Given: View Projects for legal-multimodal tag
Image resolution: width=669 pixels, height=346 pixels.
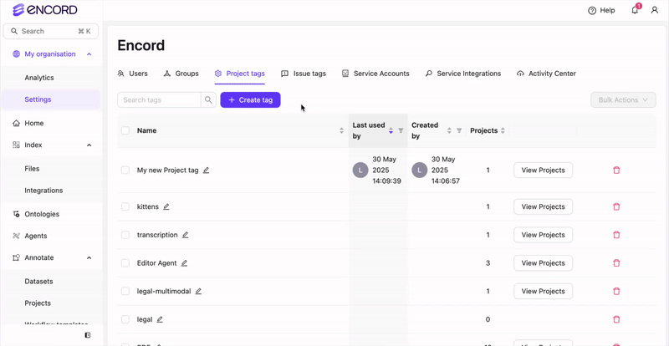Looking at the screenshot, I should (x=543, y=292).
